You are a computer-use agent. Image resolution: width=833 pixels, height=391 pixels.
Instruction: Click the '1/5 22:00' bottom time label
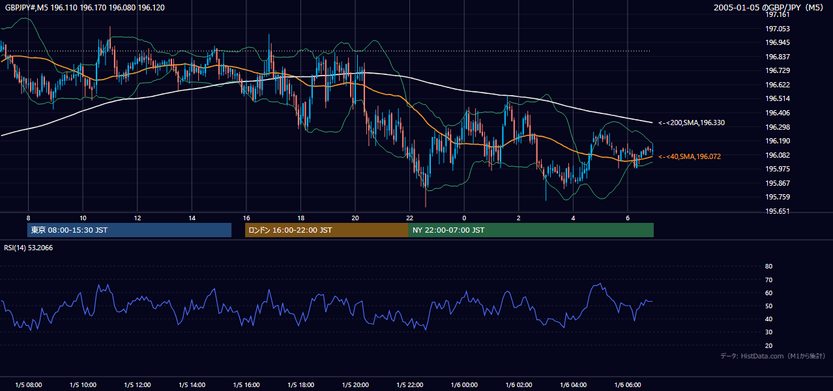(409, 385)
